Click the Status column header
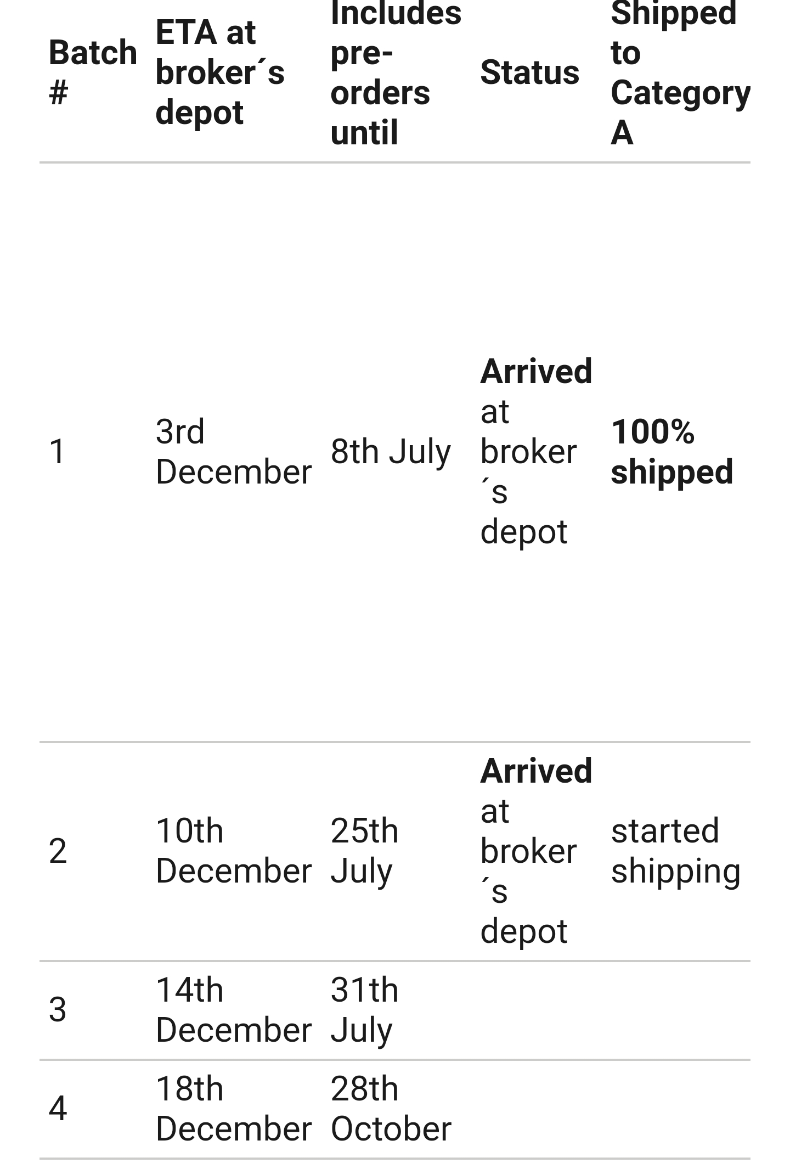The image size is (790, 1163). pyautogui.click(x=529, y=72)
